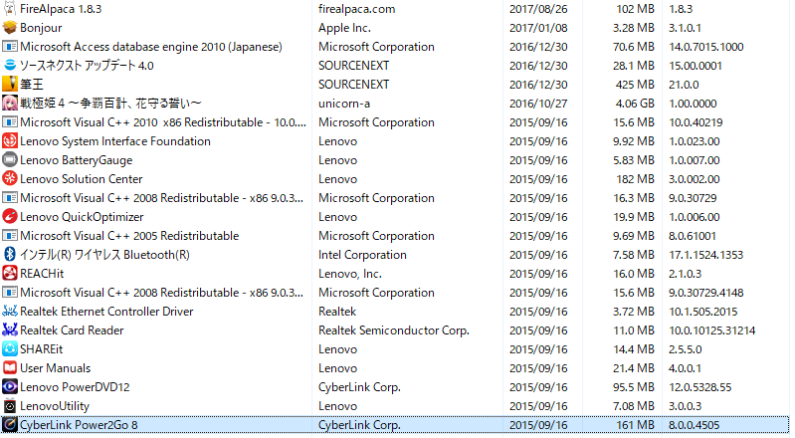Click the firealpaca.com publisher cell
This screenshot has height=438, width=795.
pyautogui.click(x=356, y=9)
